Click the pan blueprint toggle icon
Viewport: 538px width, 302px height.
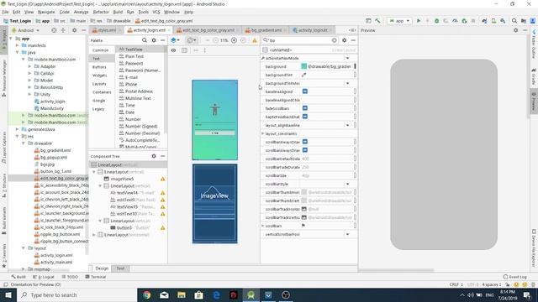click(184, 50)
